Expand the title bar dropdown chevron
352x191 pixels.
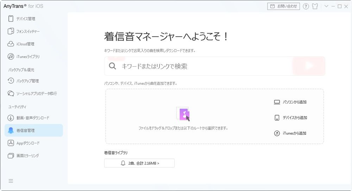[x=326, y=6]
